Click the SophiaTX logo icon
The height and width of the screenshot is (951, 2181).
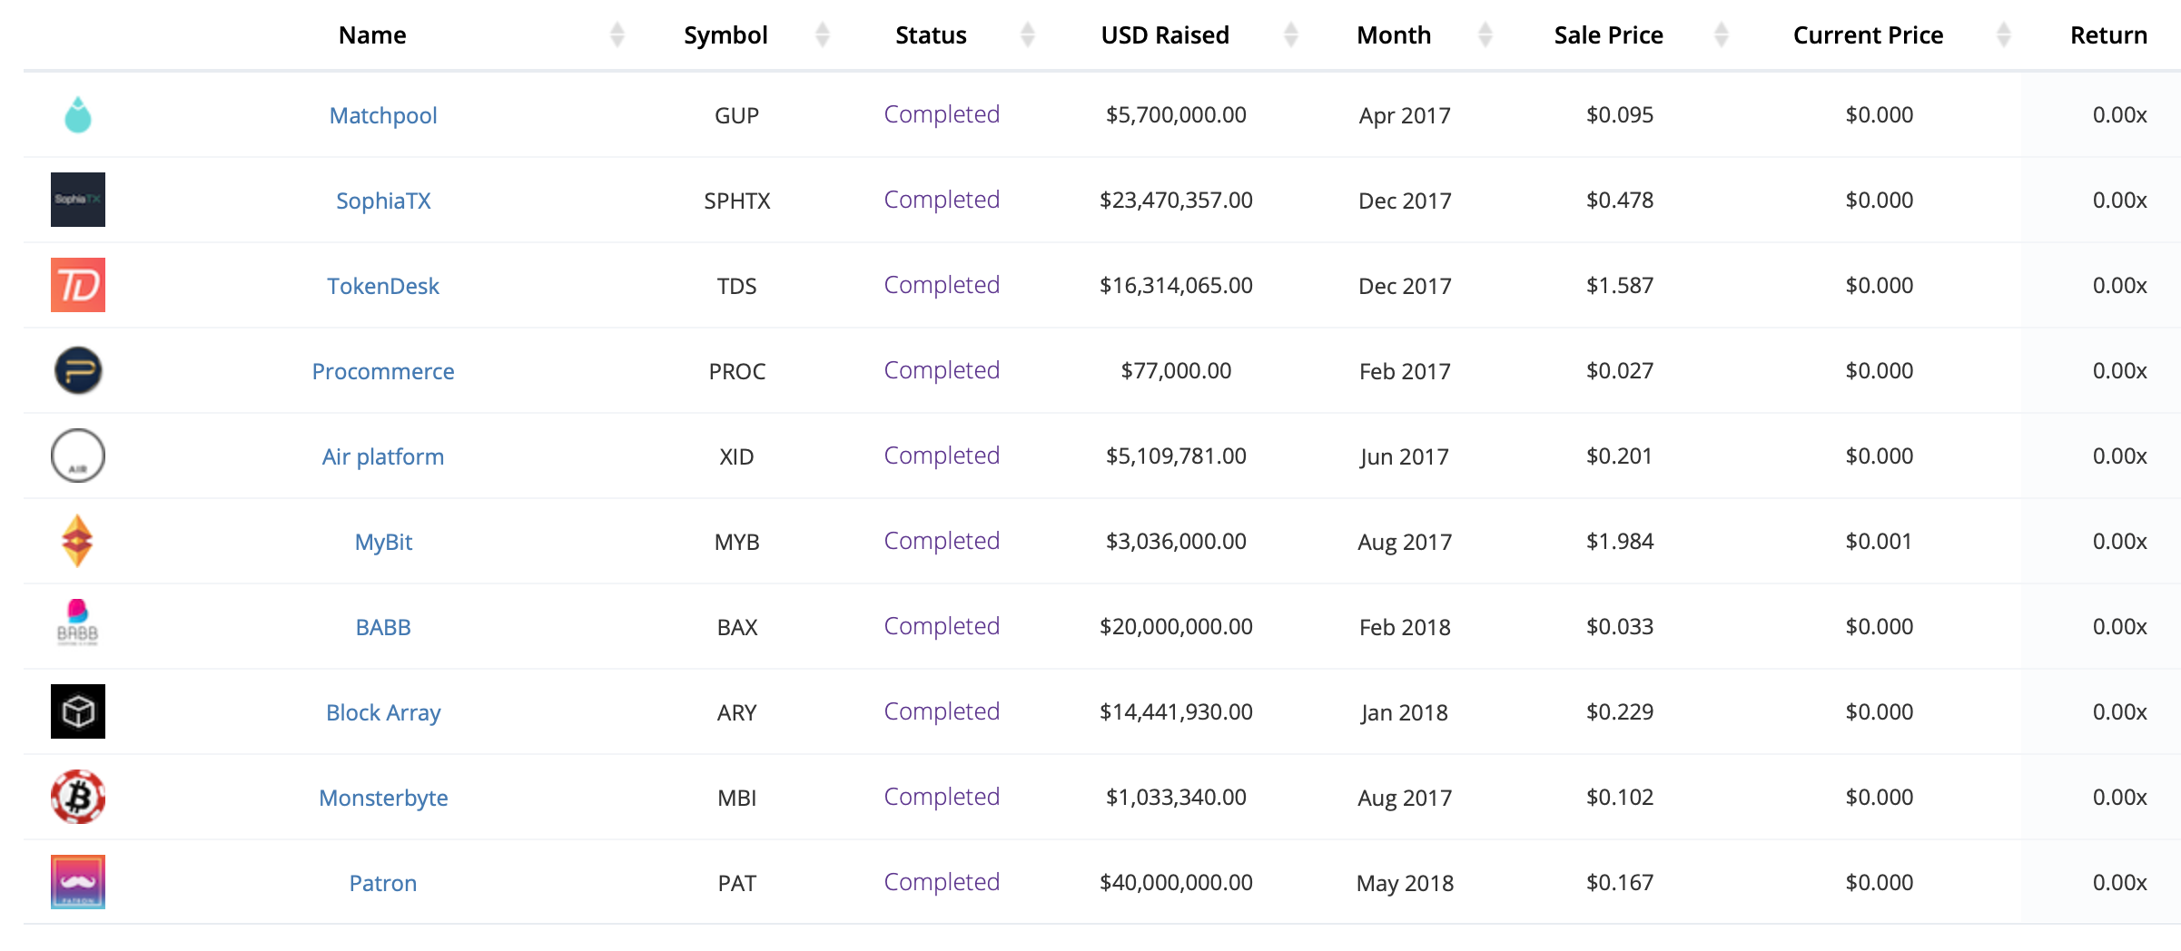(x=78, y=200)
